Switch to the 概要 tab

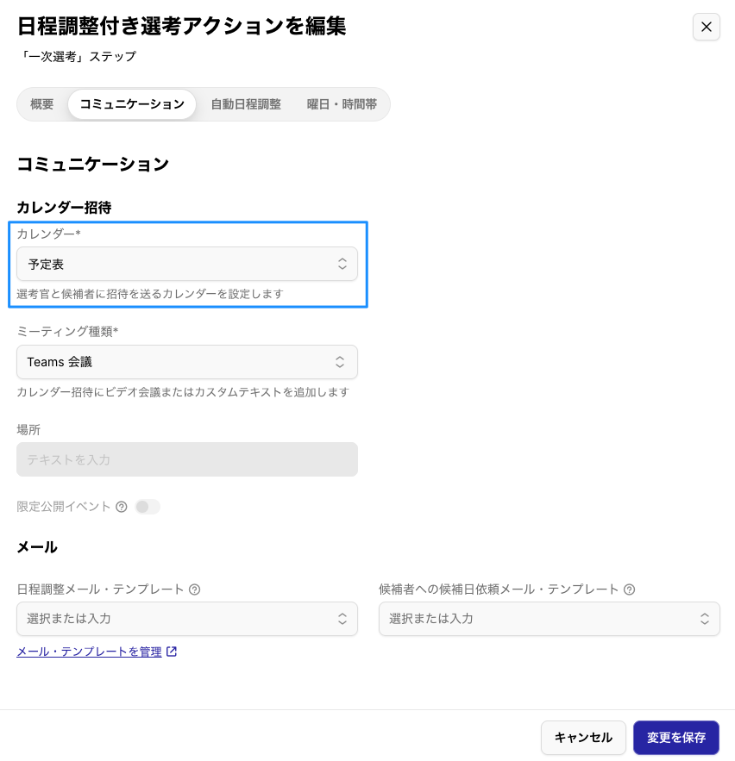(x=42, y=104)
